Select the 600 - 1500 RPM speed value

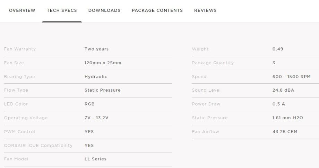pos(291,77)
